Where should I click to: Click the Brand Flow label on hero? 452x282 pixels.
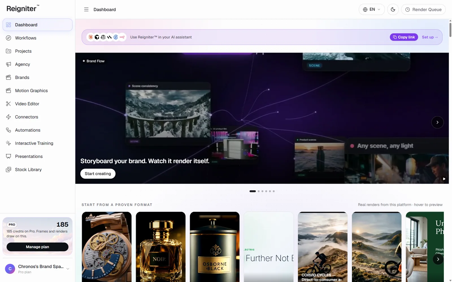pyautogui.click(x=94, y=61)
